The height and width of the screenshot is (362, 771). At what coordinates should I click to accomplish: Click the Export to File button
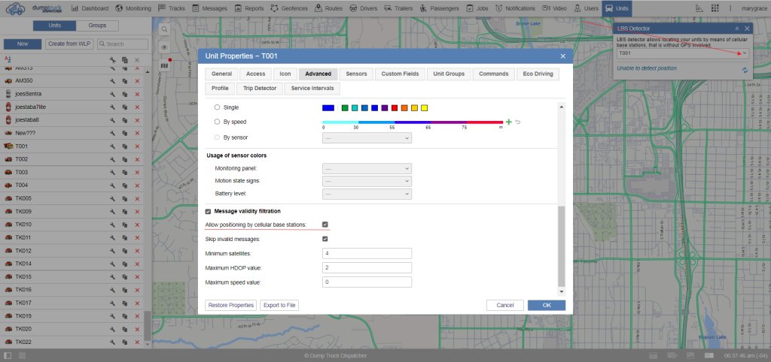click(279, 305)
